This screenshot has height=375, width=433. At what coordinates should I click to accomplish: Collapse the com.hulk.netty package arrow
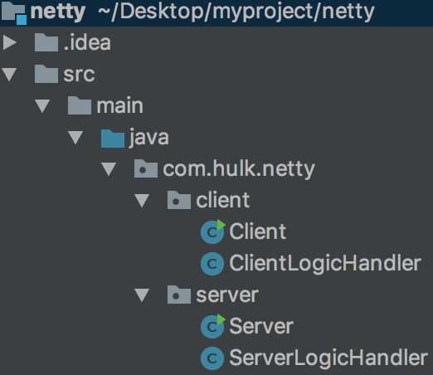(x=109, y=169)
